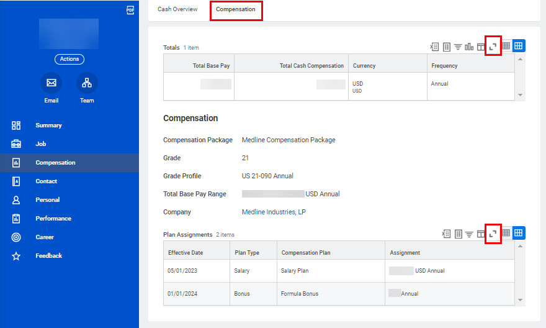Screen dimensions: 546x328
Task: Open the Team org chart icon
Action: 87,83
